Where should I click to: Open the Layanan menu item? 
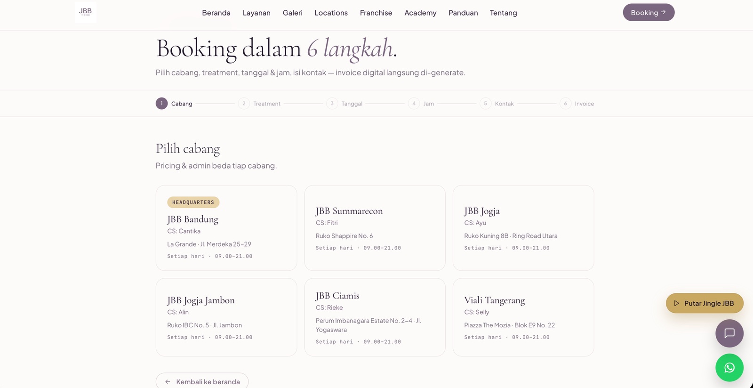click(x=256, y=13)
